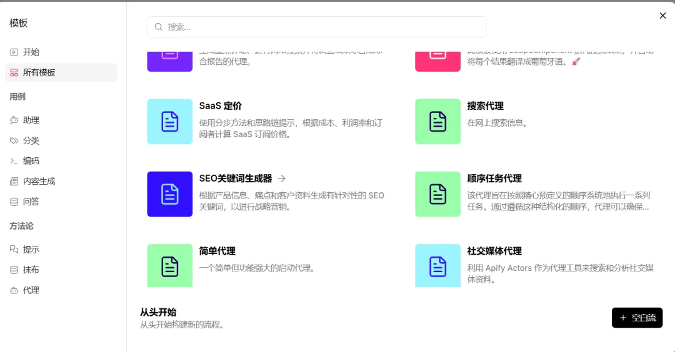Select 问答 from the use cases
Viewport: 675px width, 352px height.
point(31,202)
